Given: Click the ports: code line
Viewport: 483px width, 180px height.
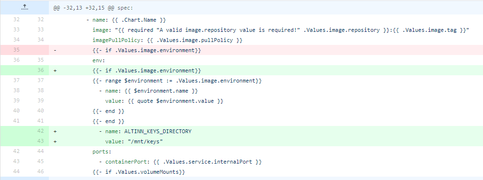Looking at the screenshot, I should (x=102, y=152).
